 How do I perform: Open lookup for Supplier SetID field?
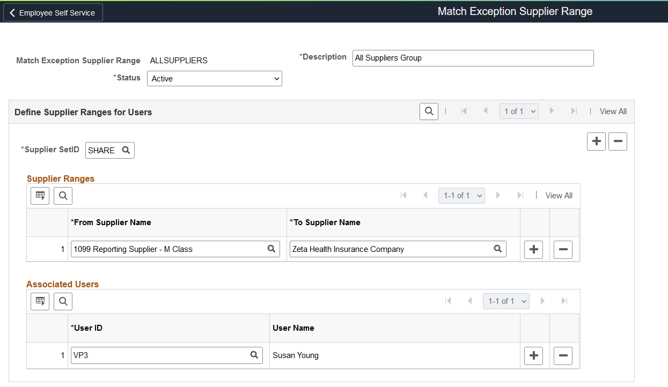coord(126,151)
